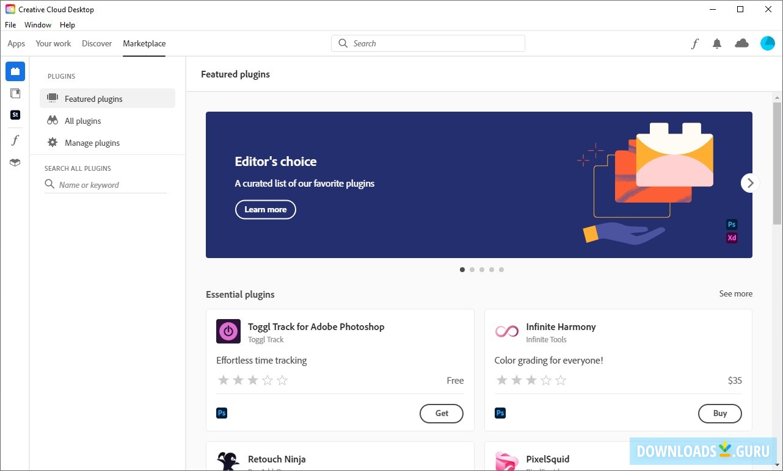This screenshot has height=471, width=783.
Task: Open the notifications bell
Action: (717, 43)
